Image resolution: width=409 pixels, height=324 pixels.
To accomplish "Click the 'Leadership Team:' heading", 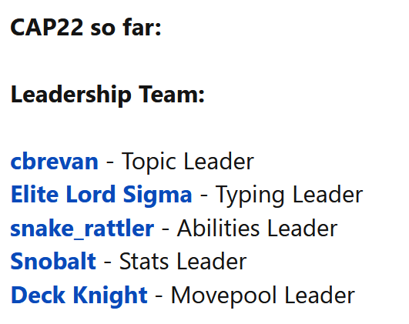I will (108, 95).
